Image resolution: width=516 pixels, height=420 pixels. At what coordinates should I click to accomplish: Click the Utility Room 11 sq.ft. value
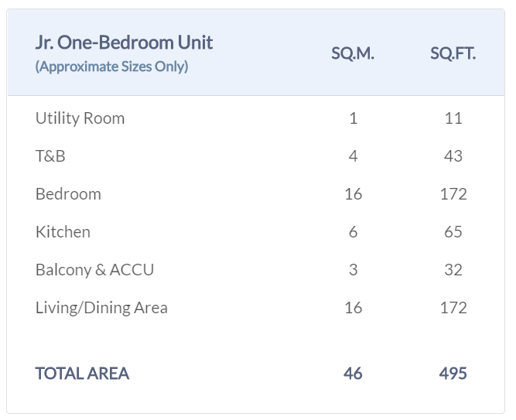[x=453, y=118]
